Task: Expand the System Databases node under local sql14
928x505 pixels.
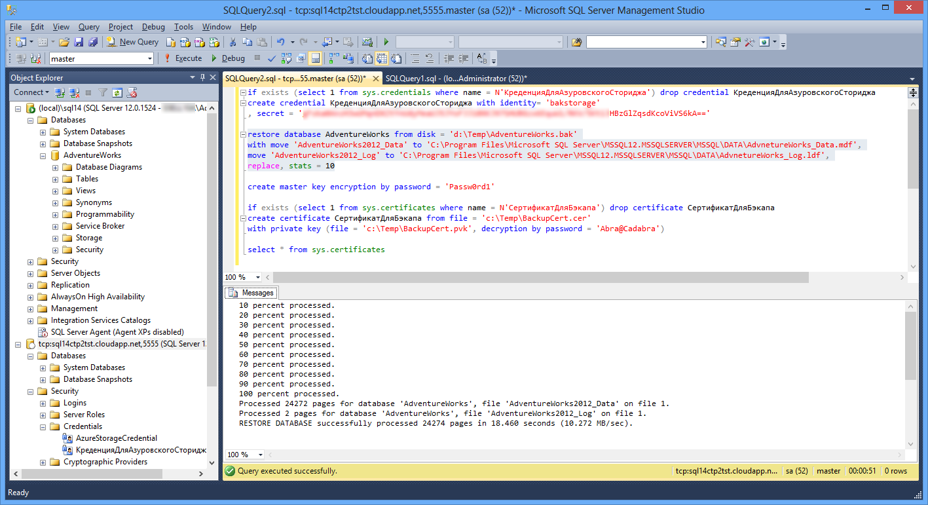Action: [43, 132]
